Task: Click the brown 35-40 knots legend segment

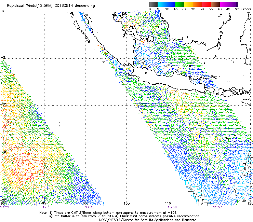Action: coord(215,4)
